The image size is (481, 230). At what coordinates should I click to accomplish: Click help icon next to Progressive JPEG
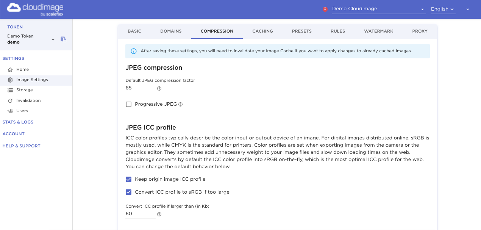coord(180,105)
